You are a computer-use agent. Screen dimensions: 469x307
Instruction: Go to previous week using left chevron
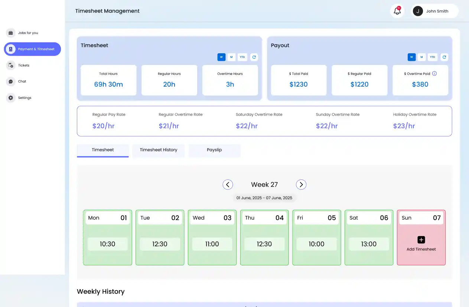click(228, 185)
